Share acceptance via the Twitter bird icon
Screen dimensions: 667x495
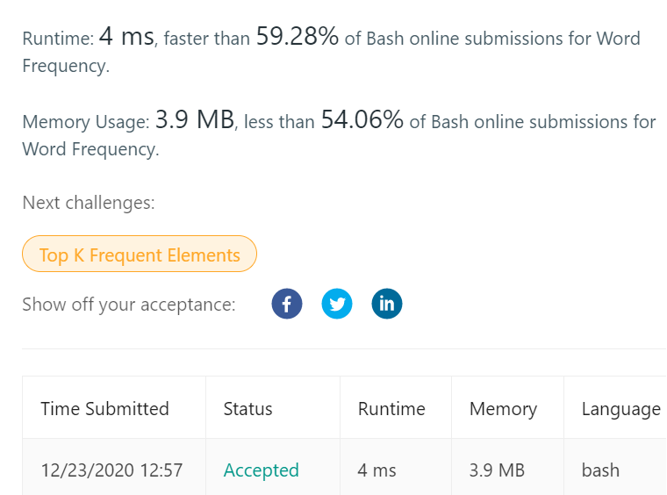pos(337,304)
